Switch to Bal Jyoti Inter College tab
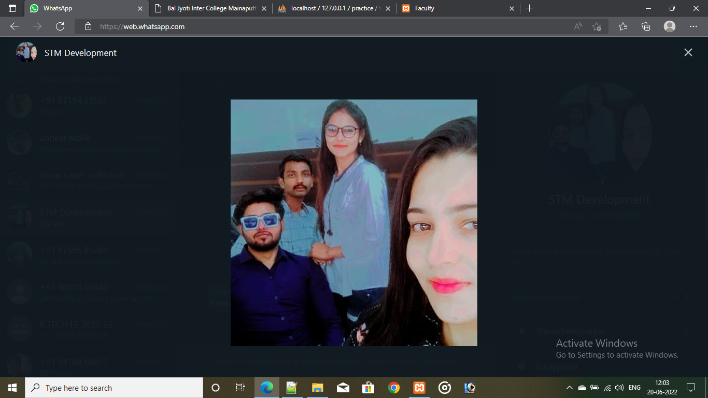This screenshot has height=398, width=708. click(x=211, y=8)
